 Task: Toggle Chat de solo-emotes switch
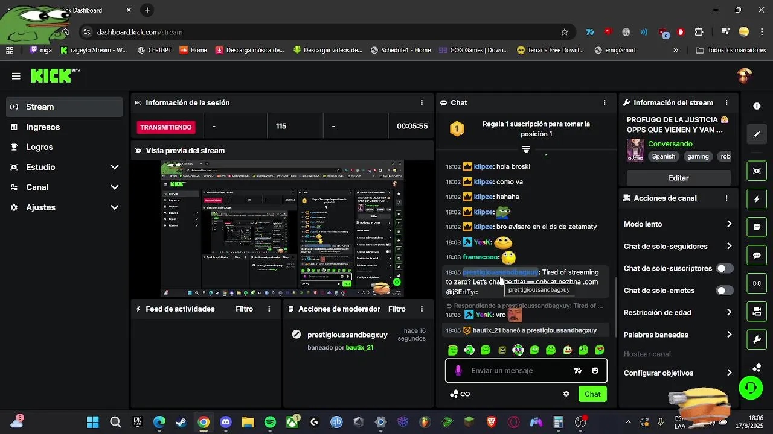[x=725, y=291]
